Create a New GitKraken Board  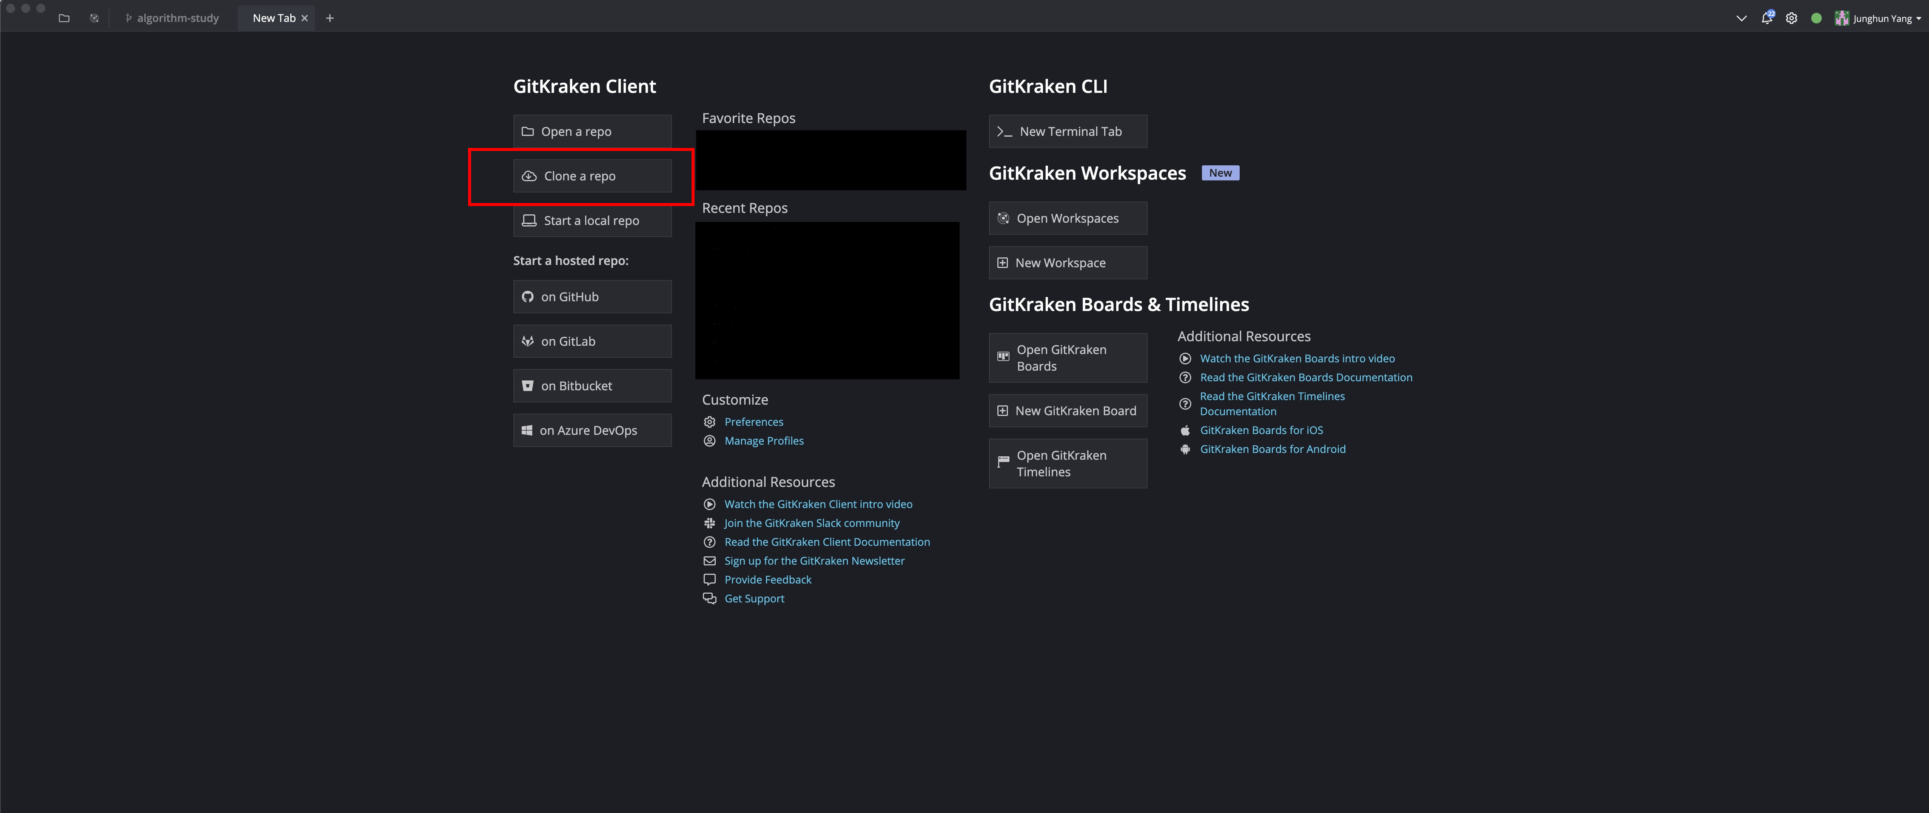pos(1067,410)
